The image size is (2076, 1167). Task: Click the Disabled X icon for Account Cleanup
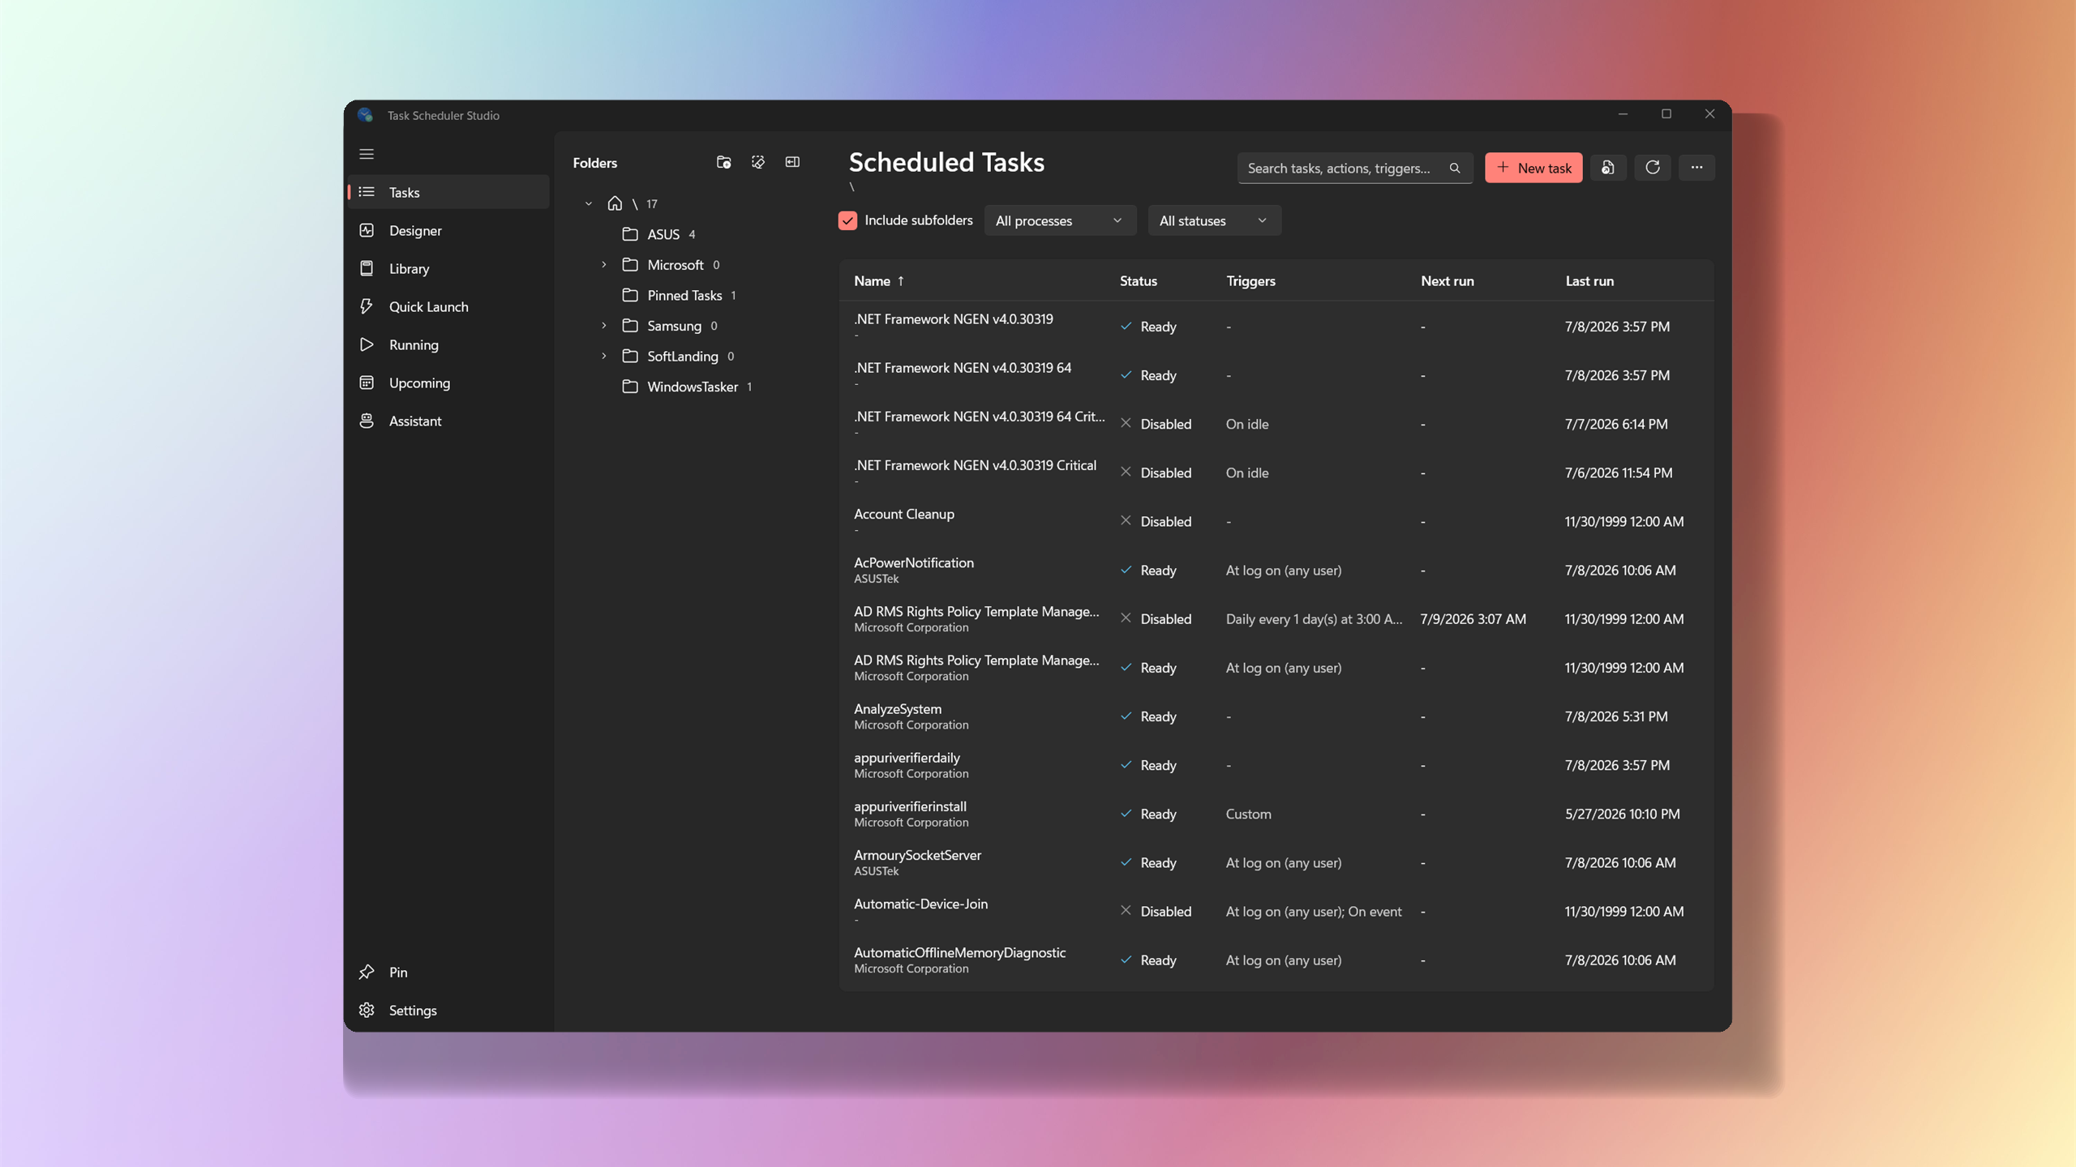tap(1126, 520)
